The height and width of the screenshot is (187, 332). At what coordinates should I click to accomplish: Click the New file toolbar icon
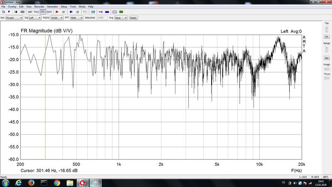pyautogui.click(x=3, y=12)
